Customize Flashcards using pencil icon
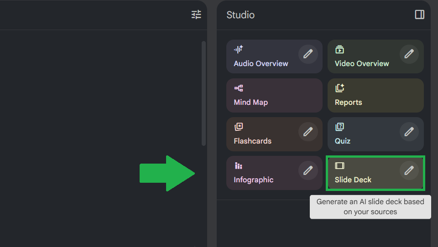 (308, 132)
